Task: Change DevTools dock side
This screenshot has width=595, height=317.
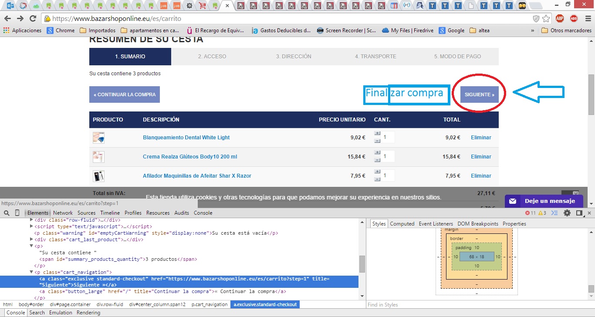Action: (579, 213)
